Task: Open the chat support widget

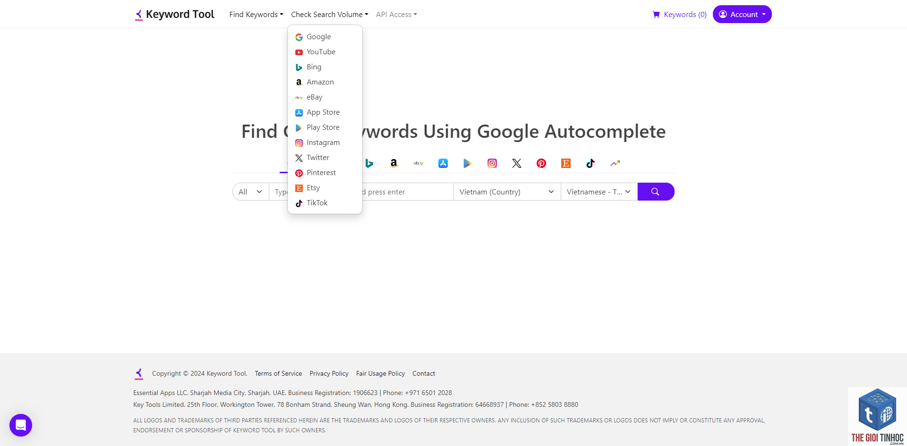Action: coord(21,425)
